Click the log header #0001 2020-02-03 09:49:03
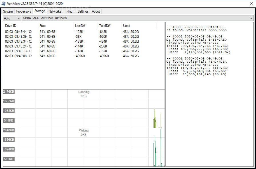 195,59
